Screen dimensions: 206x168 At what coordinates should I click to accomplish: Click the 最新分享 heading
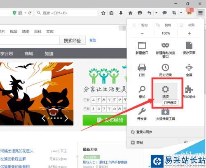point(90,149)
